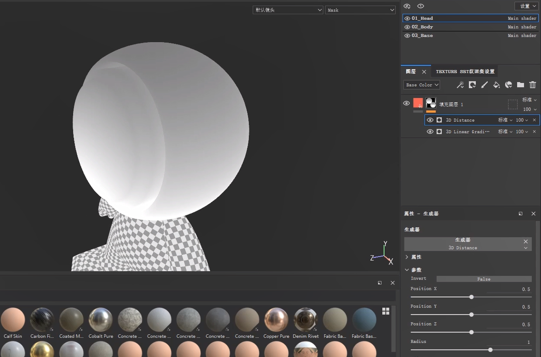Click the red fill color thumbnail of layer
Screen dimensions: 541x357
tap(418, 103)
